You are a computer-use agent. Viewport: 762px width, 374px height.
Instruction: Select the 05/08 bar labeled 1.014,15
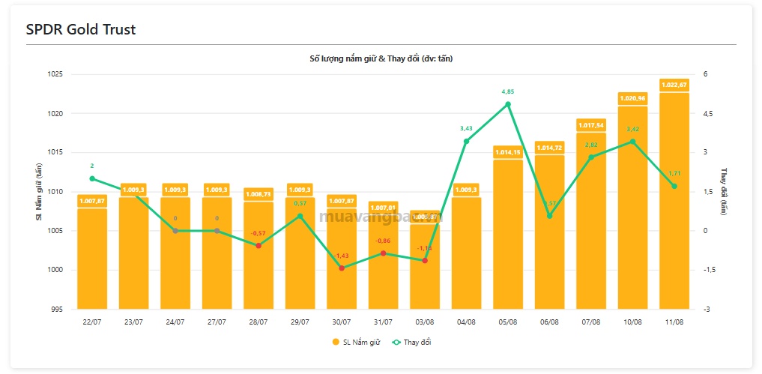[508, 235]
